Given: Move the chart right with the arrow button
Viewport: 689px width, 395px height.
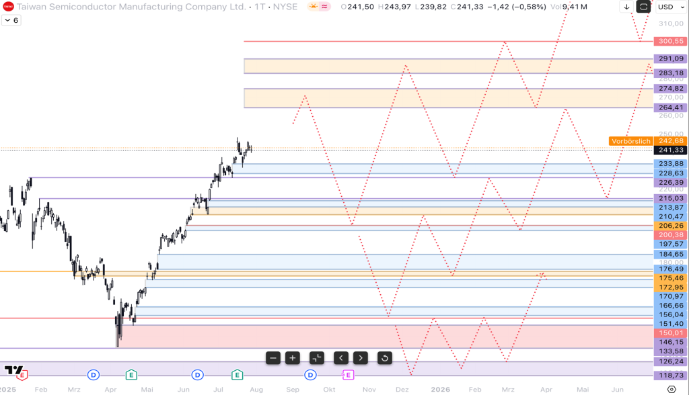Looking at the screenshot, I should 361,358.
